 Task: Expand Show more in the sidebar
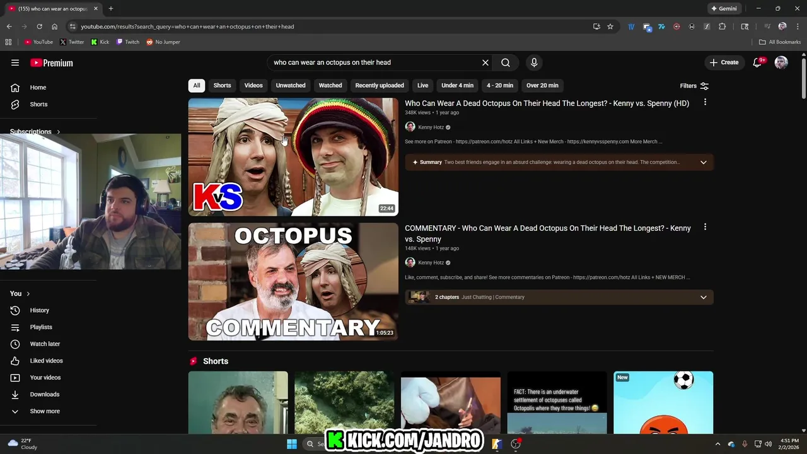pyautogui.click(x=45, y=411)
